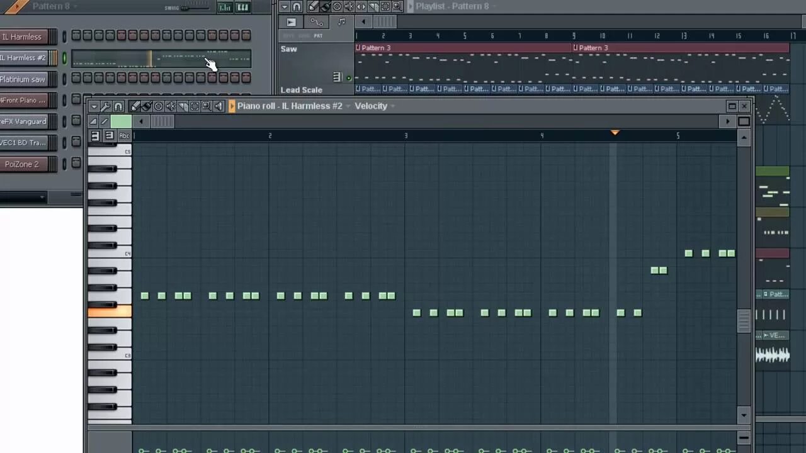The height and width of the screenshot is (453, 806).
Task: Click the second keyboard view icon left of Abc
Action: coord(110,135)
